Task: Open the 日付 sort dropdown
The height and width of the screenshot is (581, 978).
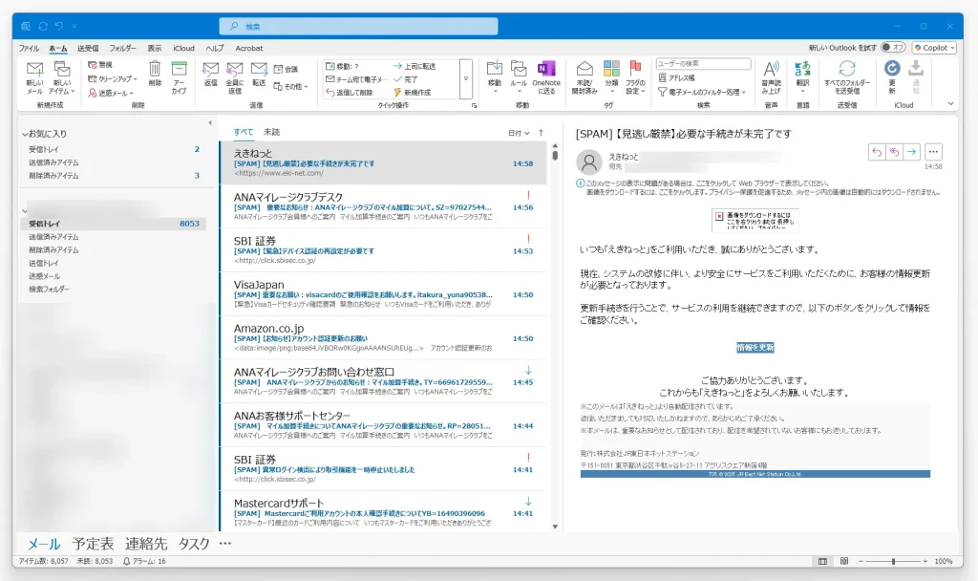Action: pyautogui.click(x=519, y=133)
